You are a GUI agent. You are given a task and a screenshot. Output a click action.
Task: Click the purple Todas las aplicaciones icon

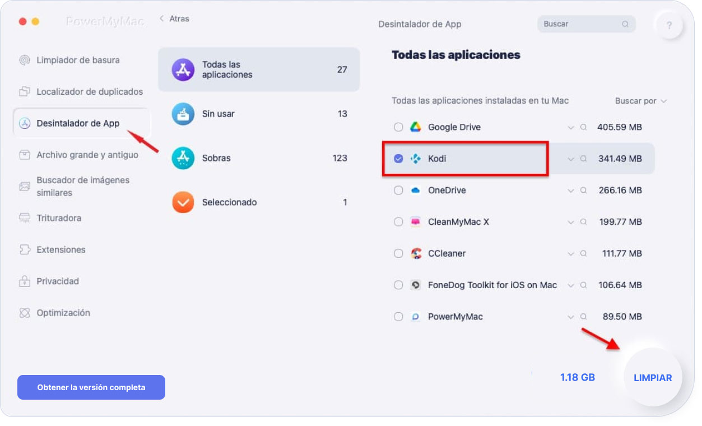click(183, 70)
